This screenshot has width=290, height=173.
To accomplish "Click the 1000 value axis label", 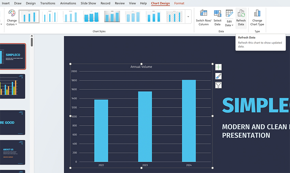I will 74,117.
